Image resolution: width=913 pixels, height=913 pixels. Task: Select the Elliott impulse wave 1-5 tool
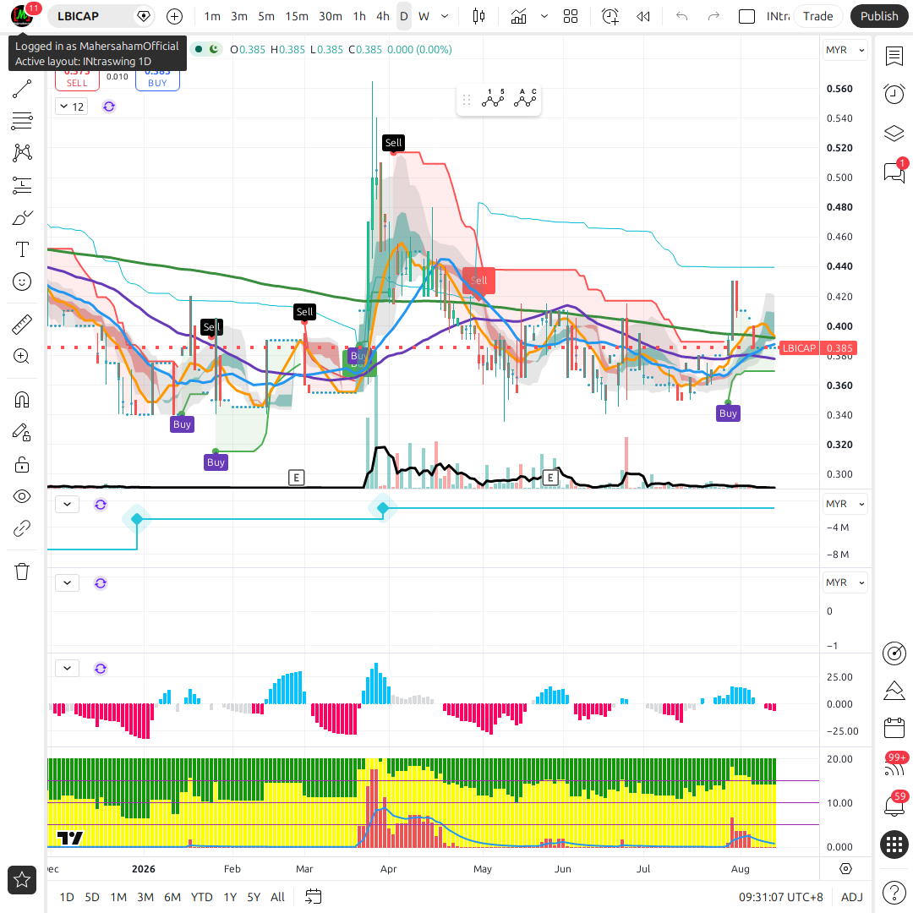(493, 99)
